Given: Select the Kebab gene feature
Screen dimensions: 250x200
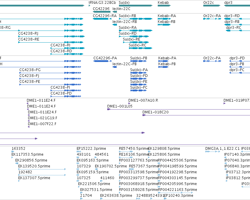Looking at the screenshot, I should (164, 6).
